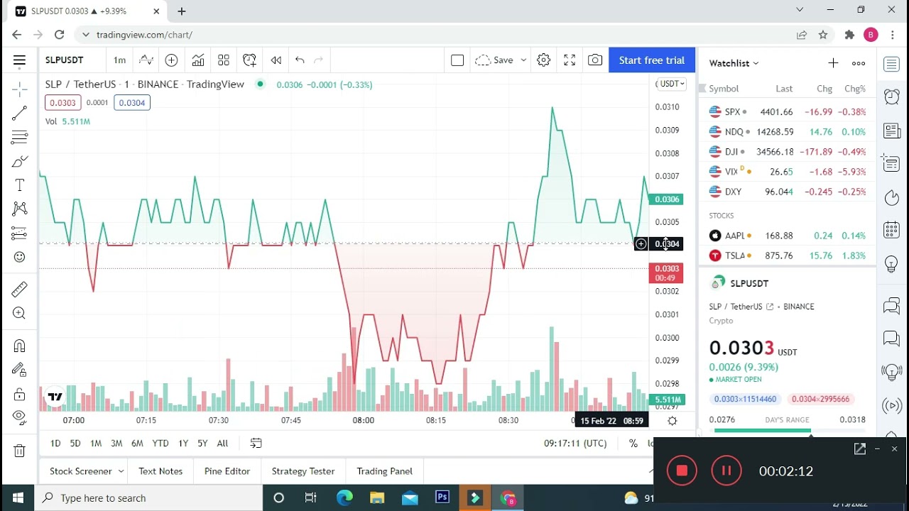
Task: Open the Alerts panel in right sidebar
Action: point(892,97)
